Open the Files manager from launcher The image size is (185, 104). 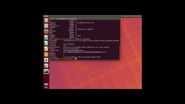click(x=46, y=26)
